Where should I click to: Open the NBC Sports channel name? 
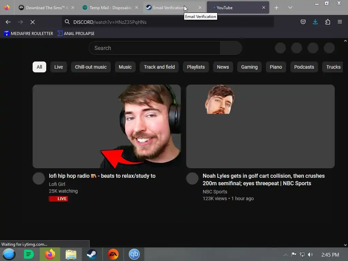215,192
